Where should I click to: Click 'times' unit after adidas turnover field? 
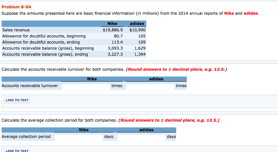[x=181, y=86]
